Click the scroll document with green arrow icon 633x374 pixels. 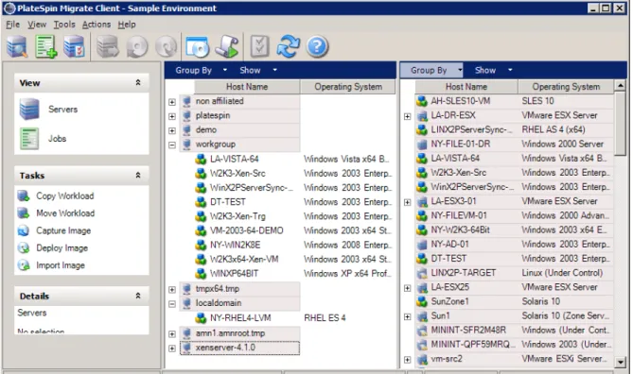pos(226,46)
